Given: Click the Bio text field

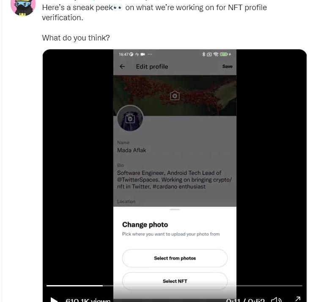Looking at the screenshot, I should (x=174, y=180).
